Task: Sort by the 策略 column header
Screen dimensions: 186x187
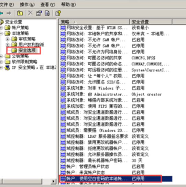Action: coord(94,22)
